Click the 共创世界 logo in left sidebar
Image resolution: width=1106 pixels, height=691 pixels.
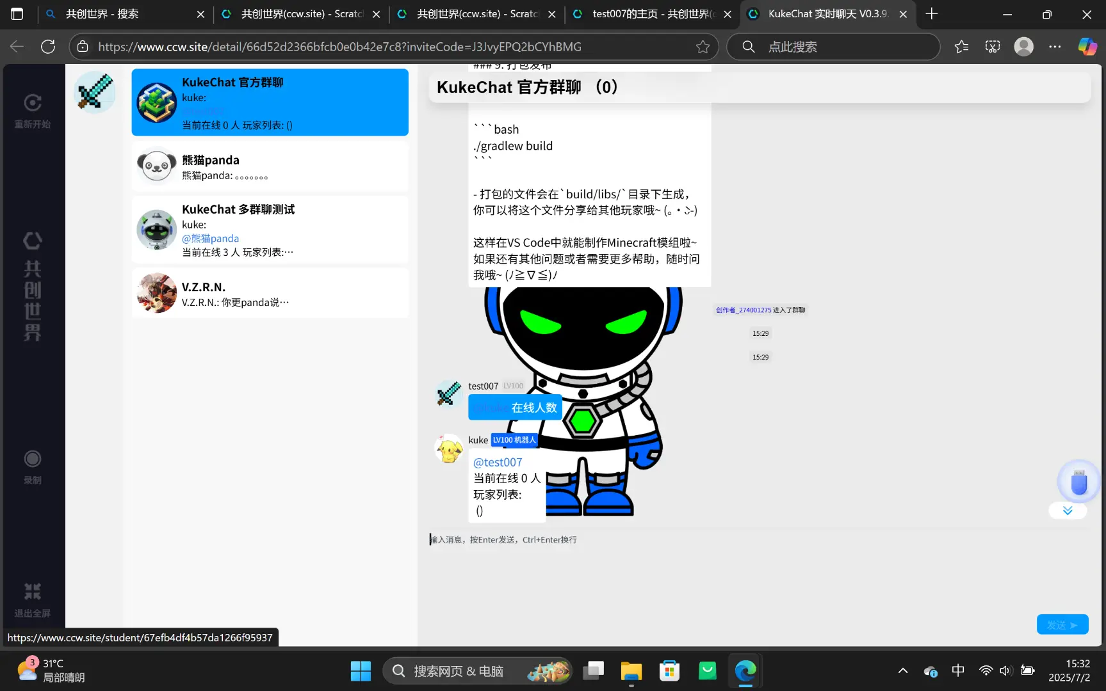click(33, 287)
